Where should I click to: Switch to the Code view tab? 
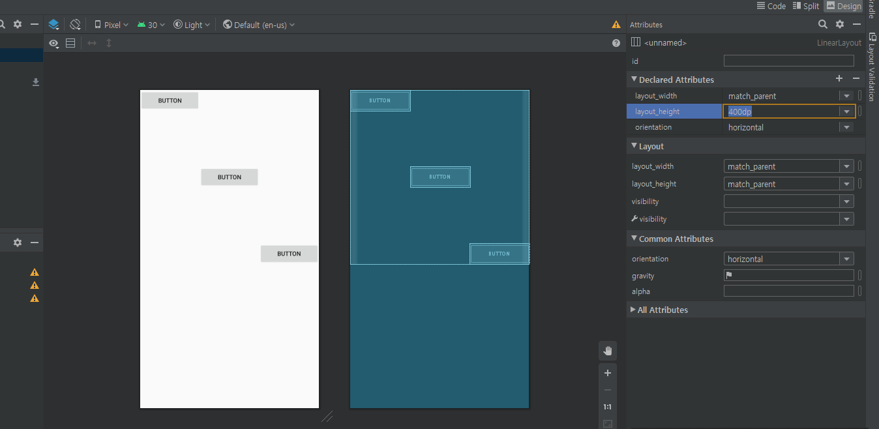click(x=771, y=6)
